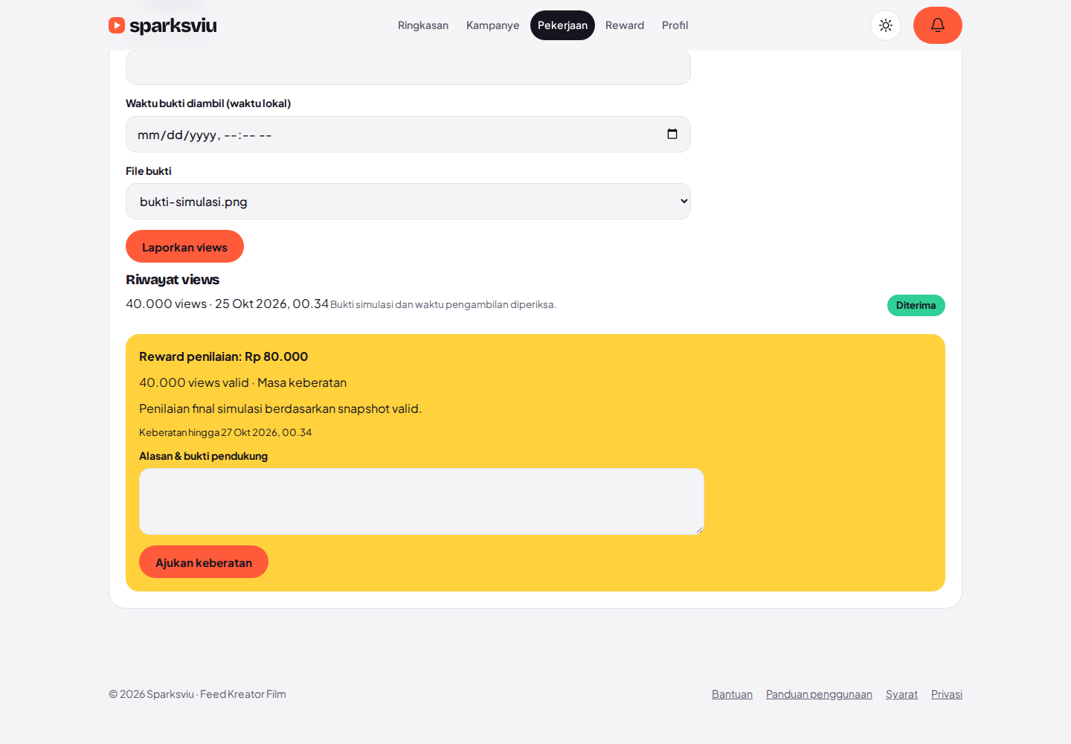
Task: Open the Panduan penggunaan link
Action: coord(819,694)
